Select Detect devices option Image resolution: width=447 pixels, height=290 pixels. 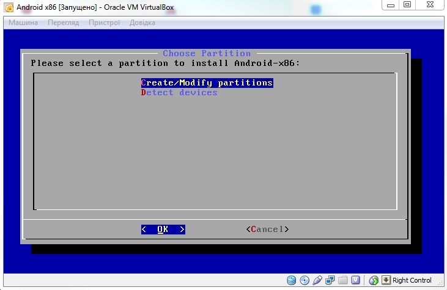click(x=179, y=92)
